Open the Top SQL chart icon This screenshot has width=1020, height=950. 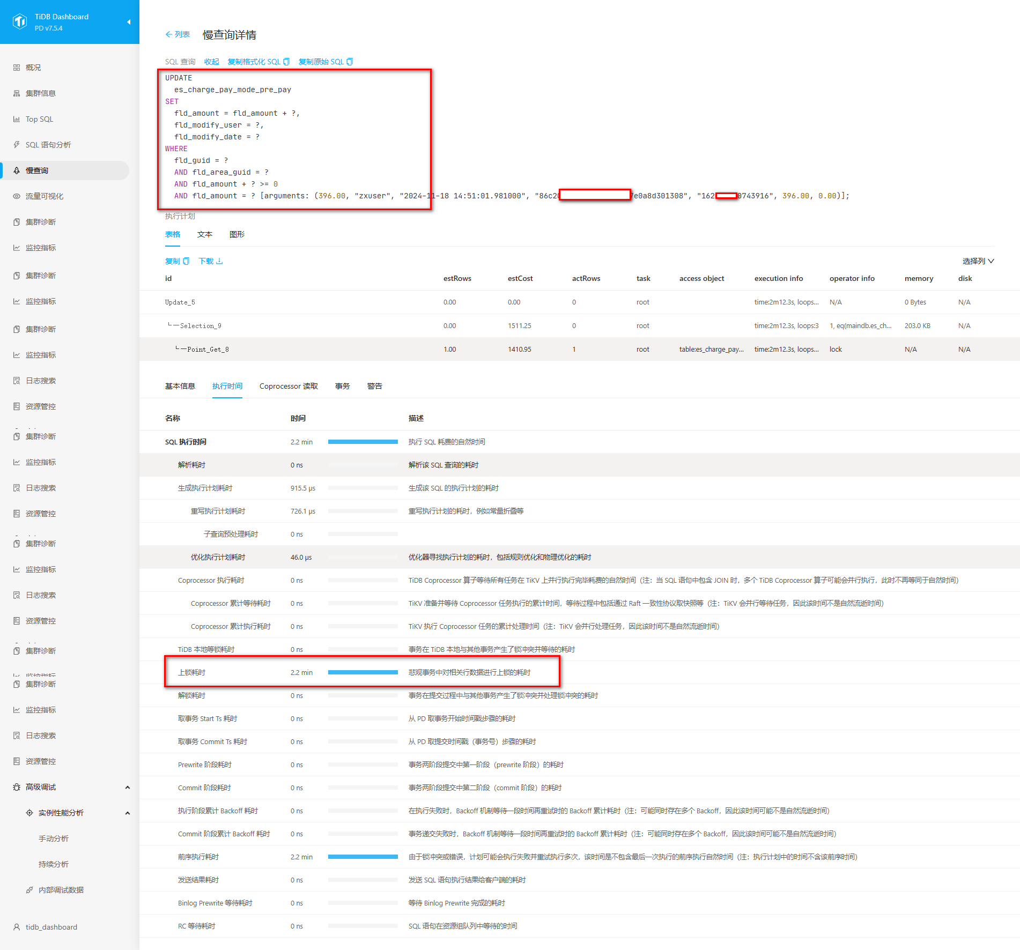(x=17, y=119)
